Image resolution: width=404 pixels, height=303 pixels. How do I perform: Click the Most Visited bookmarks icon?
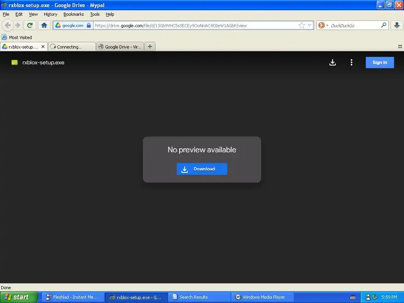[4, 37]
